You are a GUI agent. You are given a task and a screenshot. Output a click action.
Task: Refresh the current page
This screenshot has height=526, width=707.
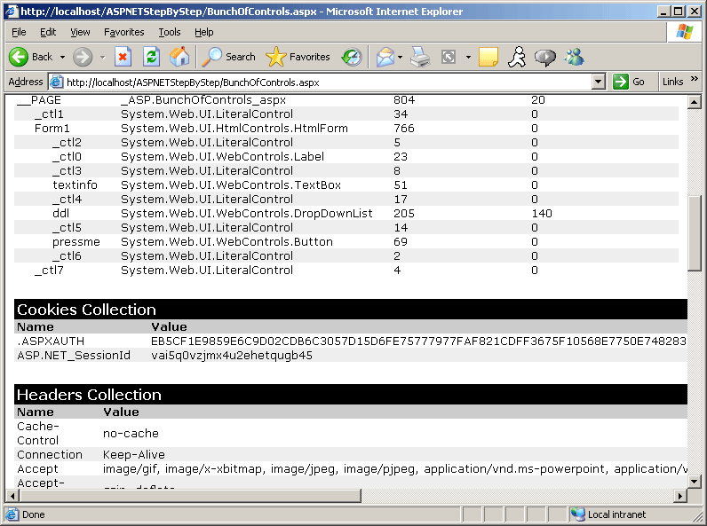[151, 57]
